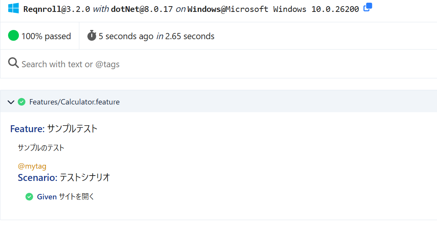Click the Reqnroll@3.2.0 version label
The height and width of the screenshot is (237, 437).
point(57,9)
